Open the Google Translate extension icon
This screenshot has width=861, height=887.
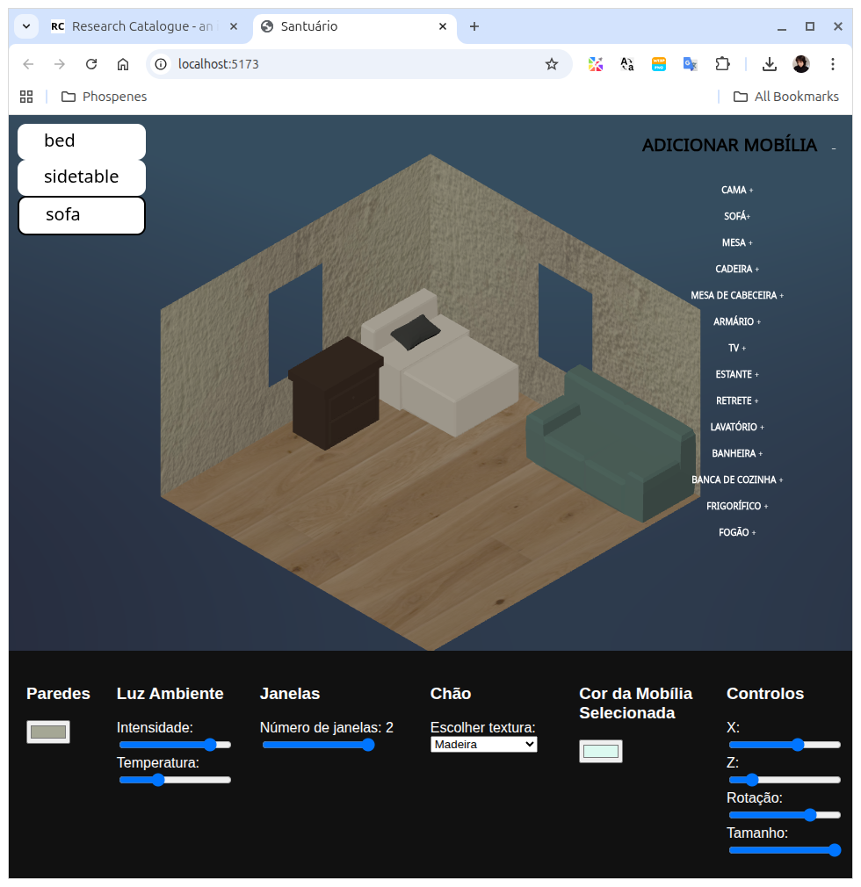(x=691, y=64)
